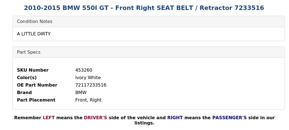Select the 'Front, Right' placement value
The height and width of the screenshot is (130, 289).
[x=88, y=100]
